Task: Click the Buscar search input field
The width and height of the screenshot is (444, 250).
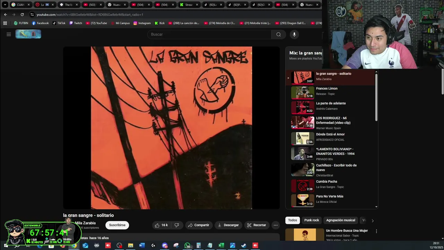Action: click(x=210, y=34)
